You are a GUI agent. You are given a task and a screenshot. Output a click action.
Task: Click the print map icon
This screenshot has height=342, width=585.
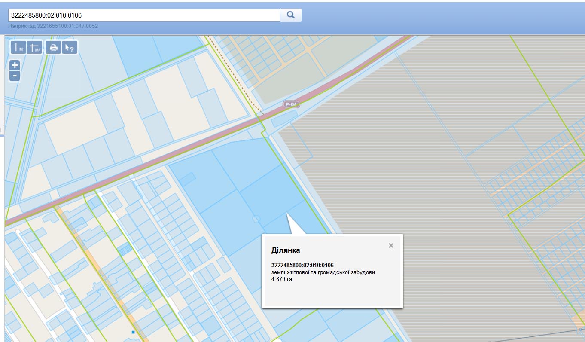tap(53, 47)
